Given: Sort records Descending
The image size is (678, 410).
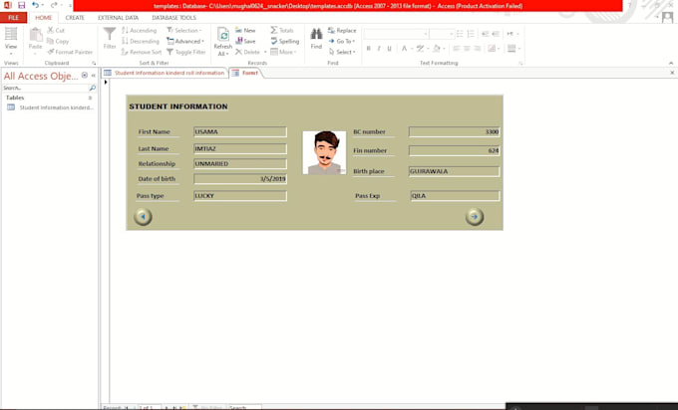Looking at the screenshot, I should pos(141,41).
